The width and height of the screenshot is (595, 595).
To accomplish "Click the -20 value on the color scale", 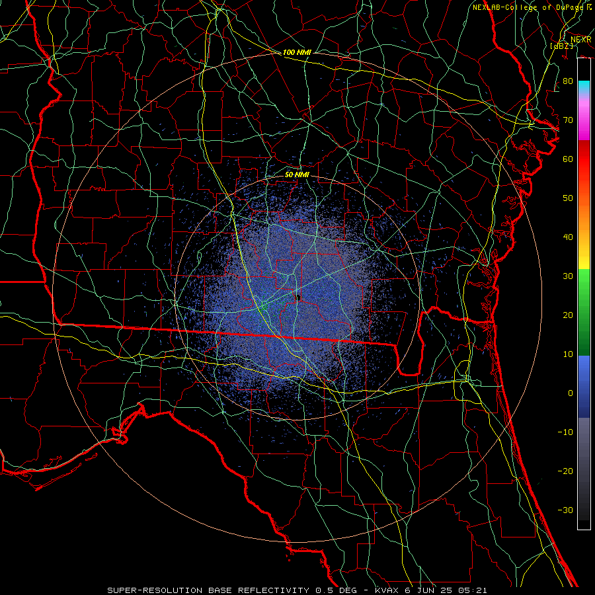I will tap(565, 471).
